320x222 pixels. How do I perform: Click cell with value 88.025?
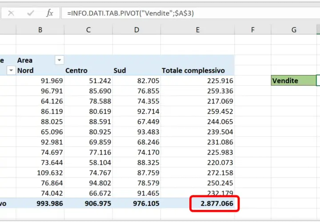40,122
